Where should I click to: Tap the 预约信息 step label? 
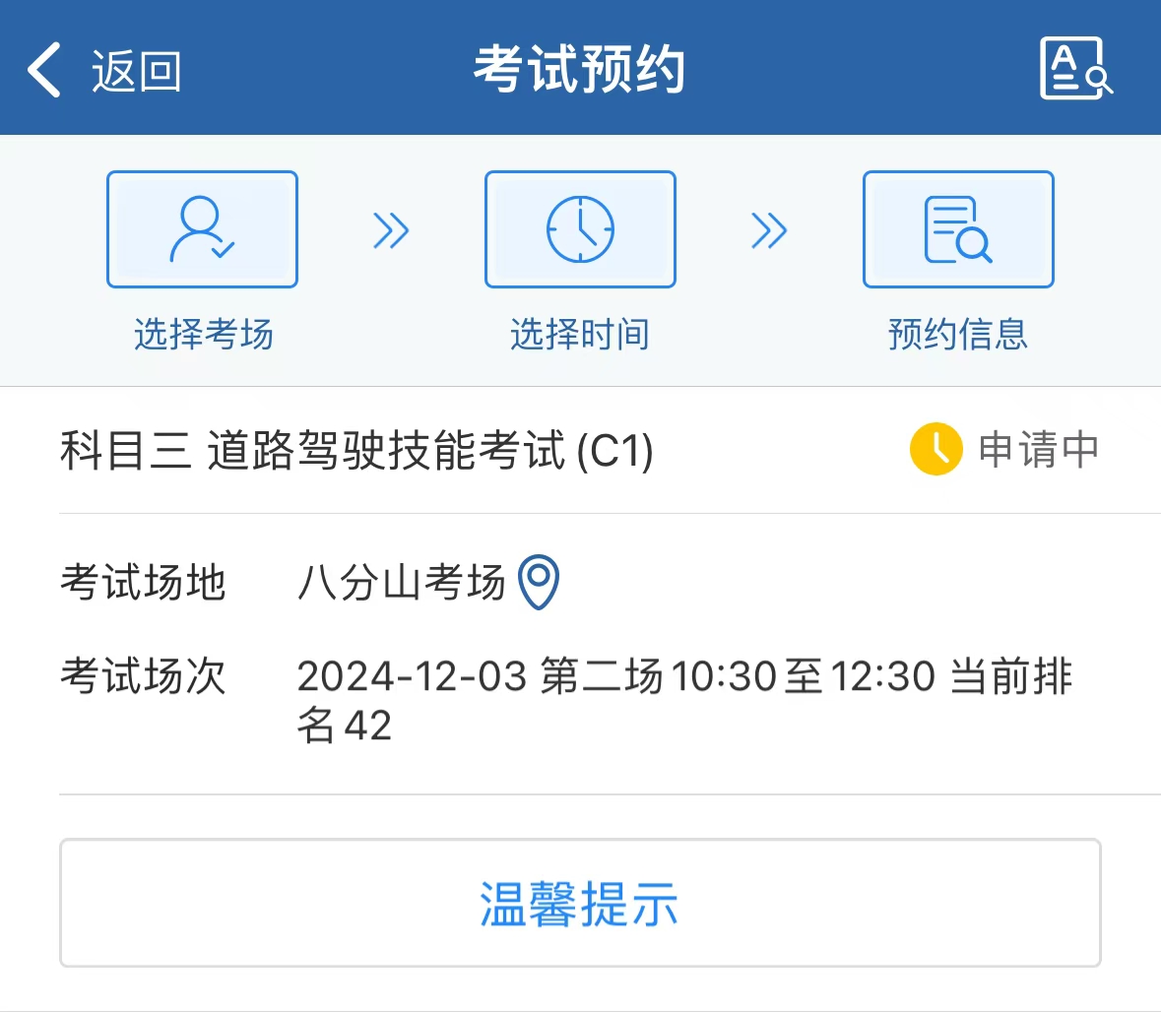(x=958, y=334)
